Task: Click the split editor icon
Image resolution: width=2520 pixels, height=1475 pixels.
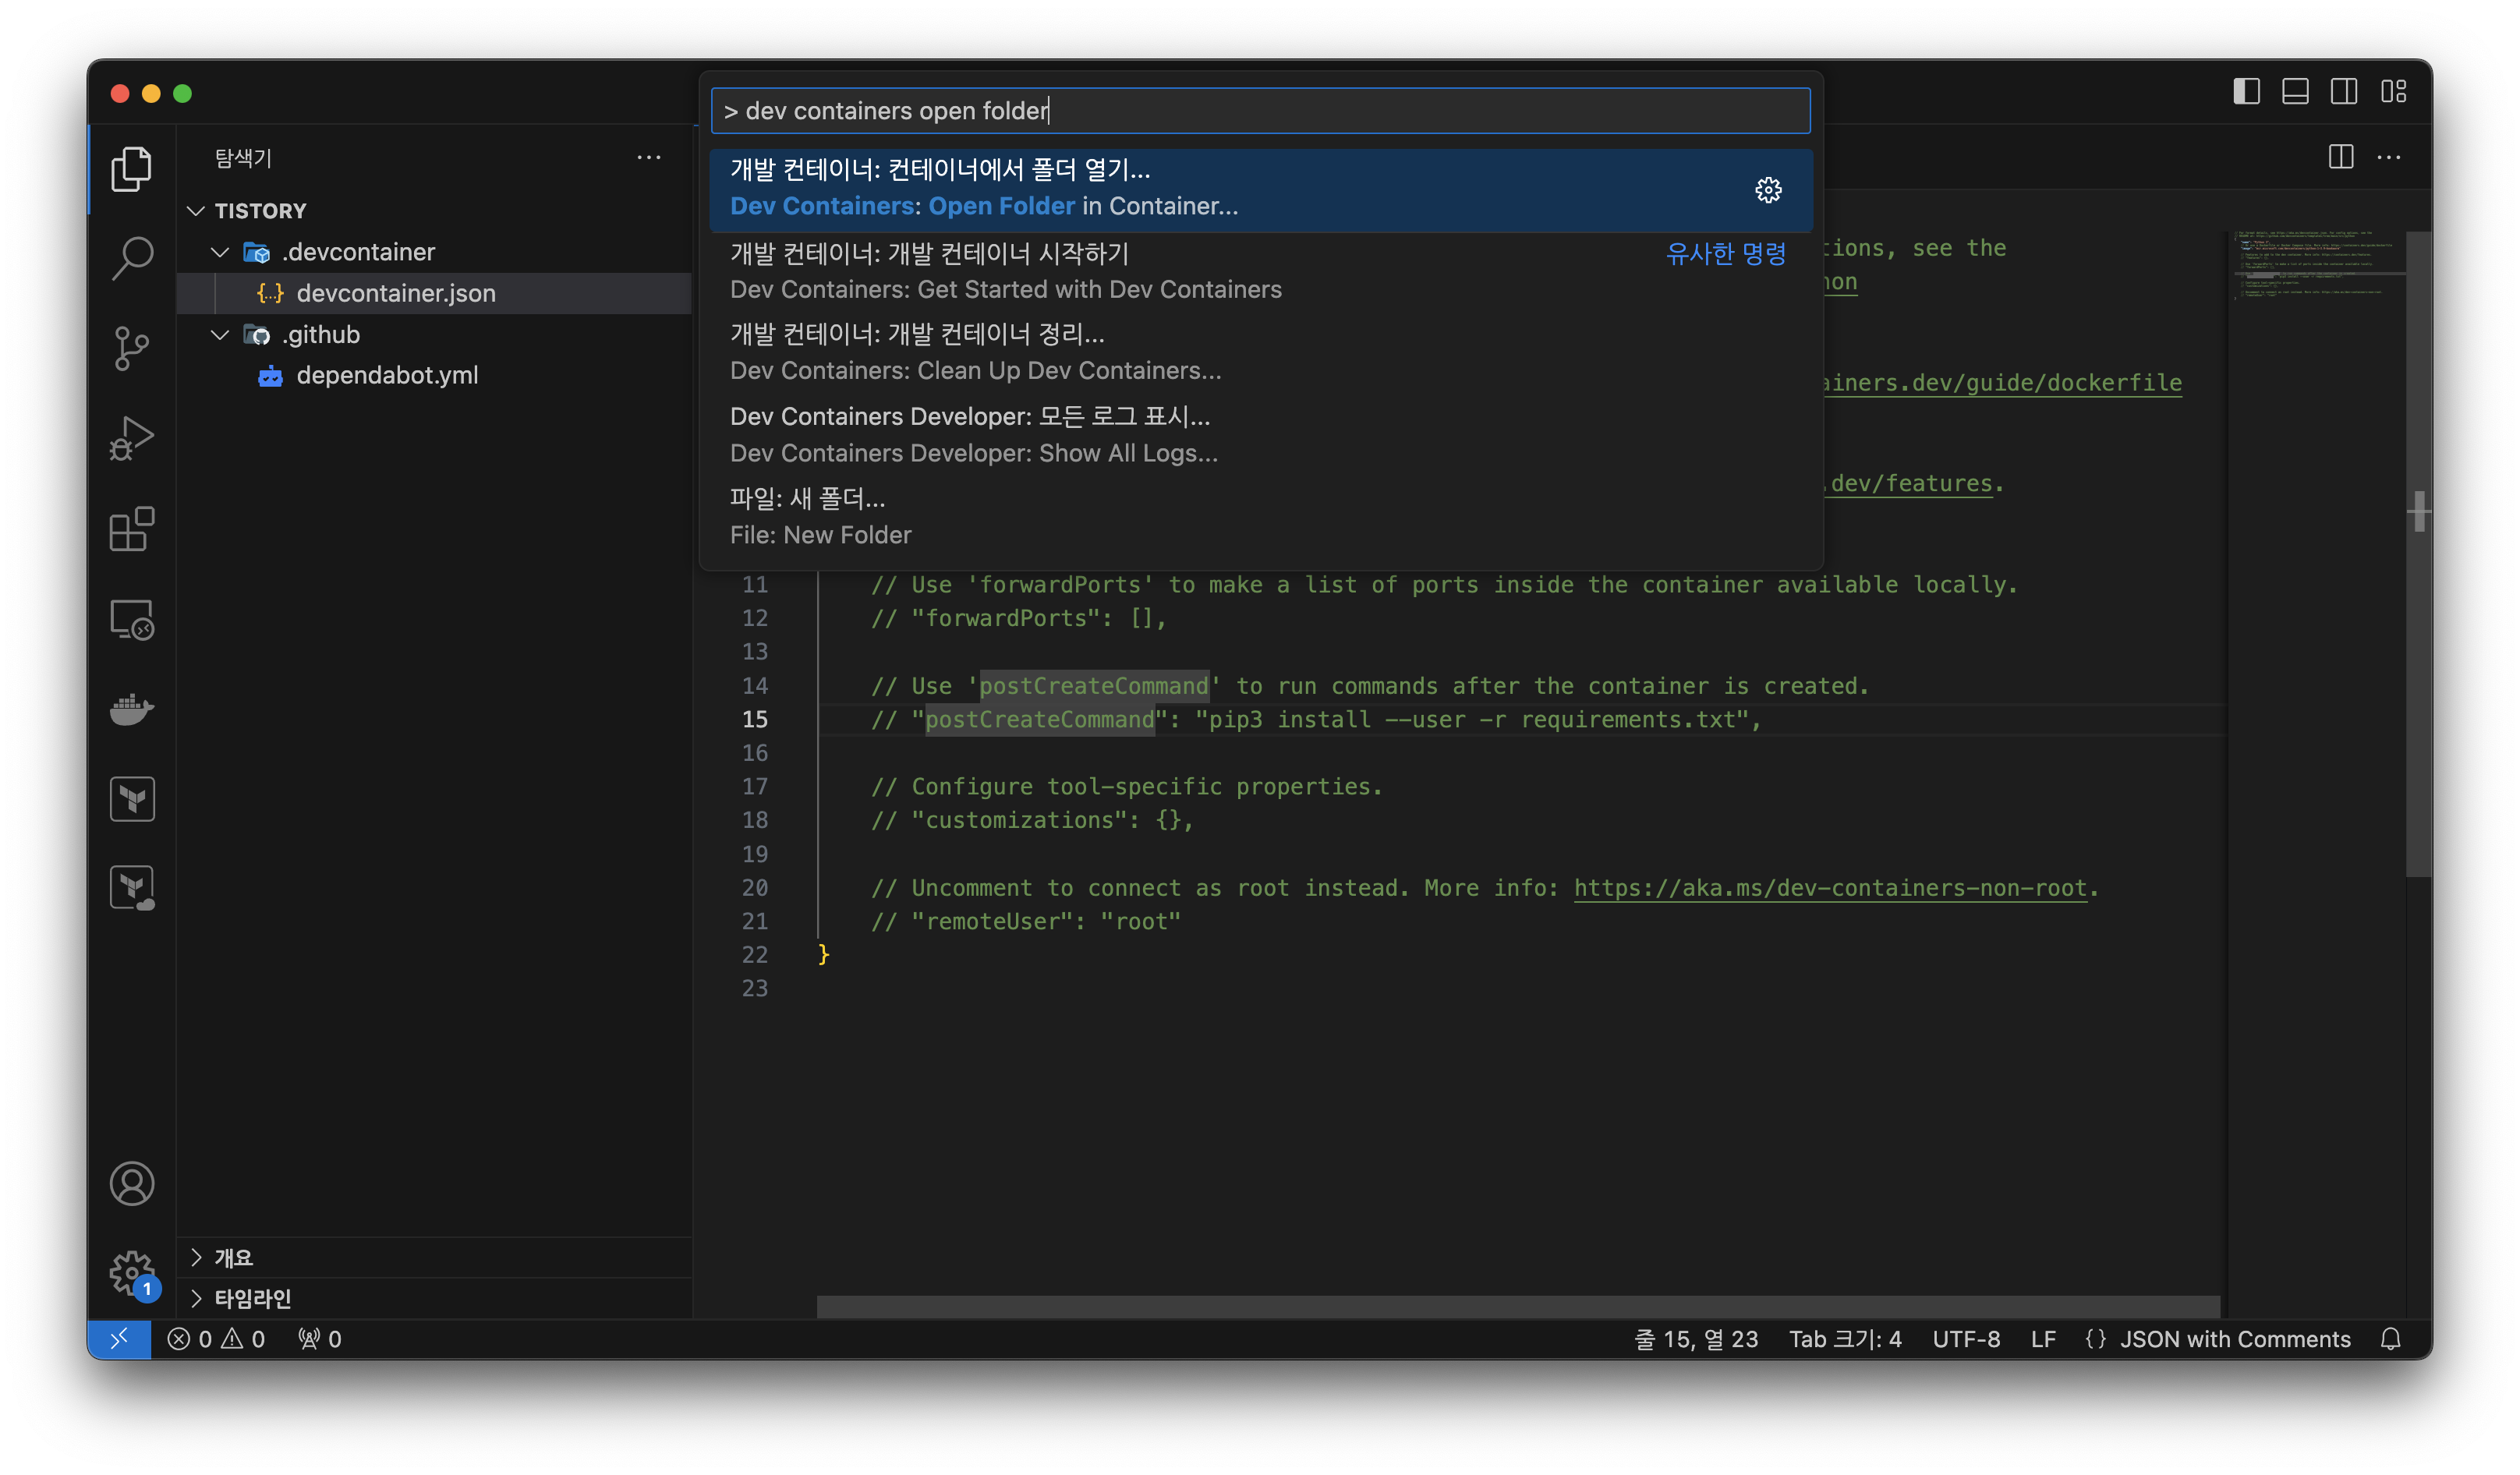Action: (x=2340, y=157)
